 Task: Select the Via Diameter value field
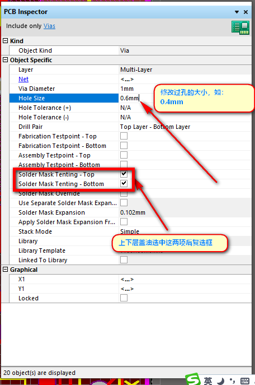[185, 89]
